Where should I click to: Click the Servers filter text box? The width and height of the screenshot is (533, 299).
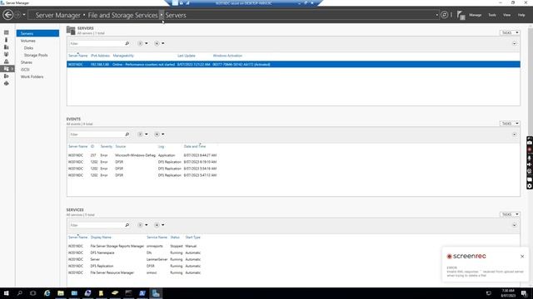97,43
